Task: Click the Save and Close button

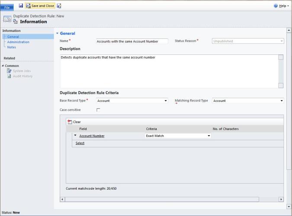Action: [40, 6]
